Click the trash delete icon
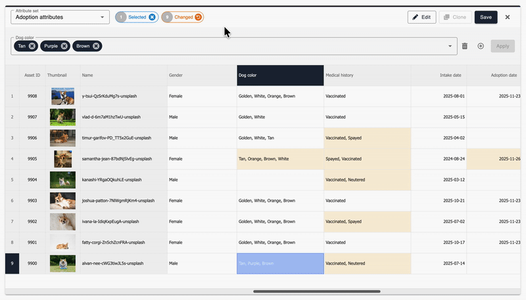This screenshot has width=526, height=300. coord(465,46)
